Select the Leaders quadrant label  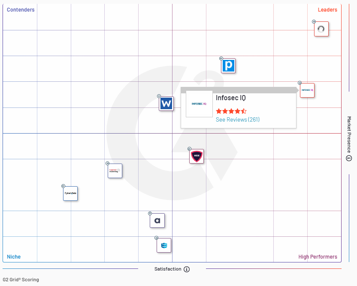click(x=327, y=10)
